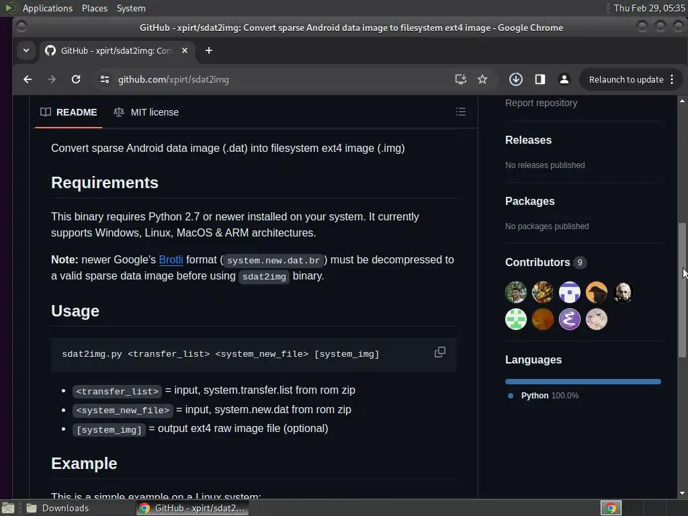Open the Places menu

[94, 8]
